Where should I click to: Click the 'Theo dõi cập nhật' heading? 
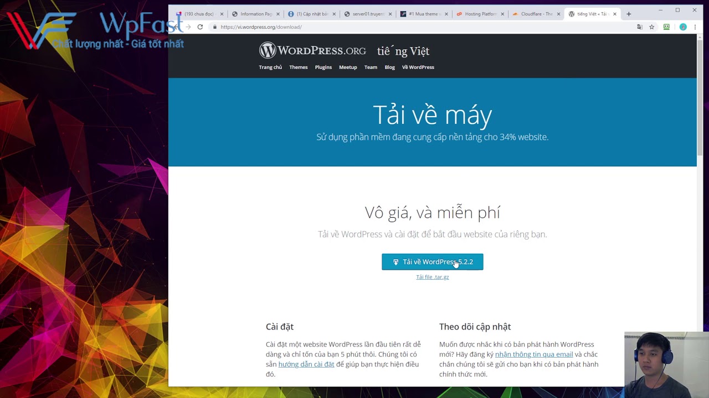click(x=475, y=327)
